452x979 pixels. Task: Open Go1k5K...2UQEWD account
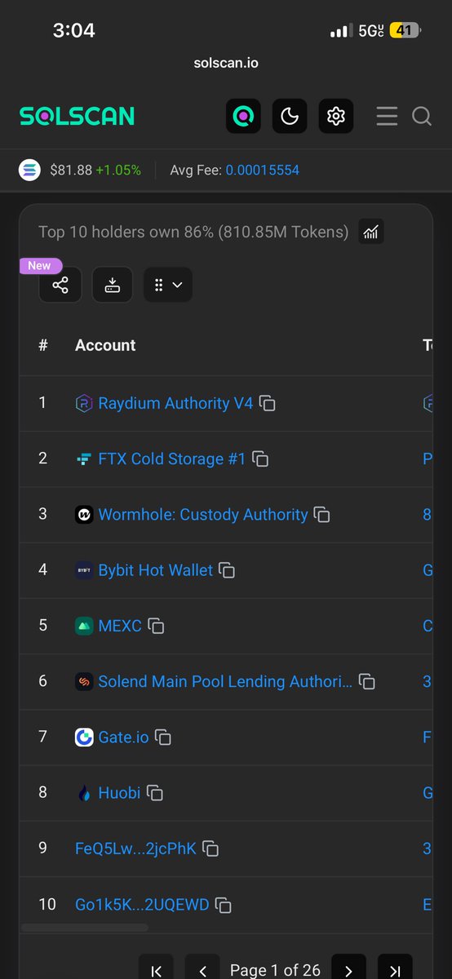142,904
